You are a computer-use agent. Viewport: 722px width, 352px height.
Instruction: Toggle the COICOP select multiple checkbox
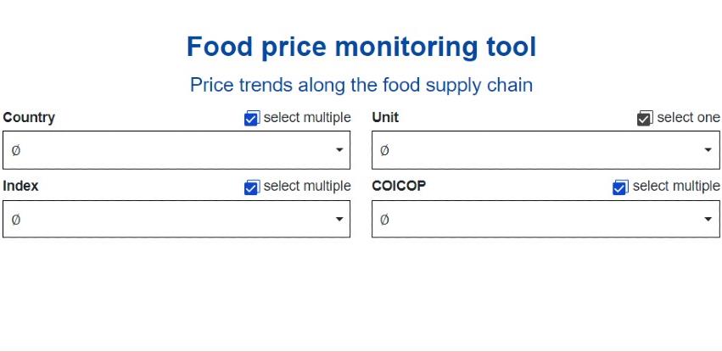click(620, 187)
